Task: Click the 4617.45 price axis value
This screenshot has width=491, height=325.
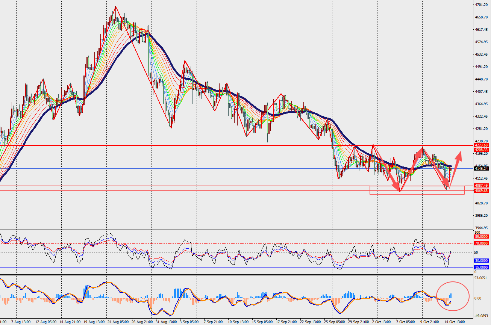Action: coord(482,30)
